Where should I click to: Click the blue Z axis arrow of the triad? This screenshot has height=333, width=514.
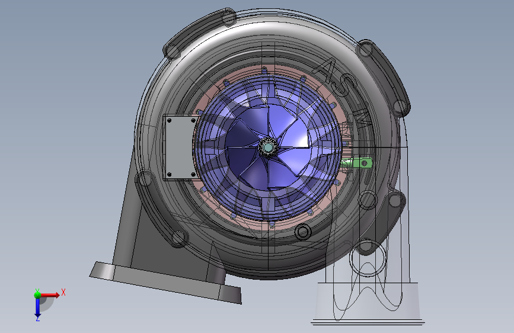[38, 308]
